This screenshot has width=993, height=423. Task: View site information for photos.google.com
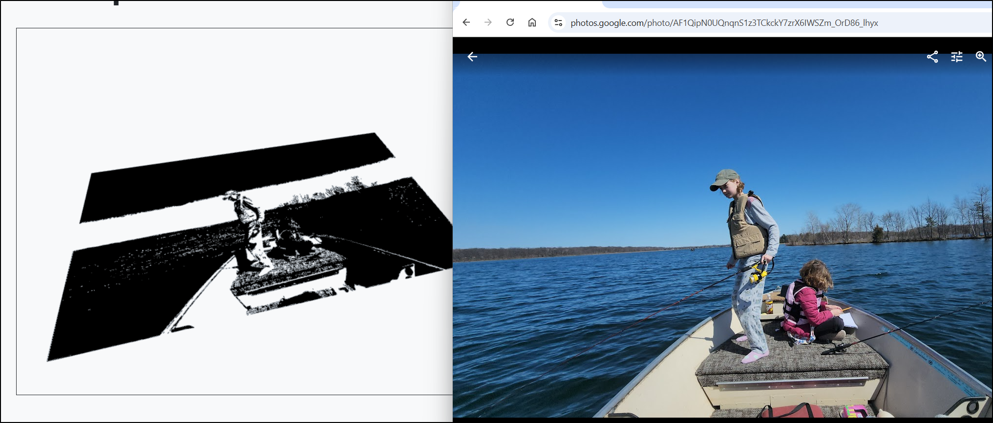tap(558, 22)
